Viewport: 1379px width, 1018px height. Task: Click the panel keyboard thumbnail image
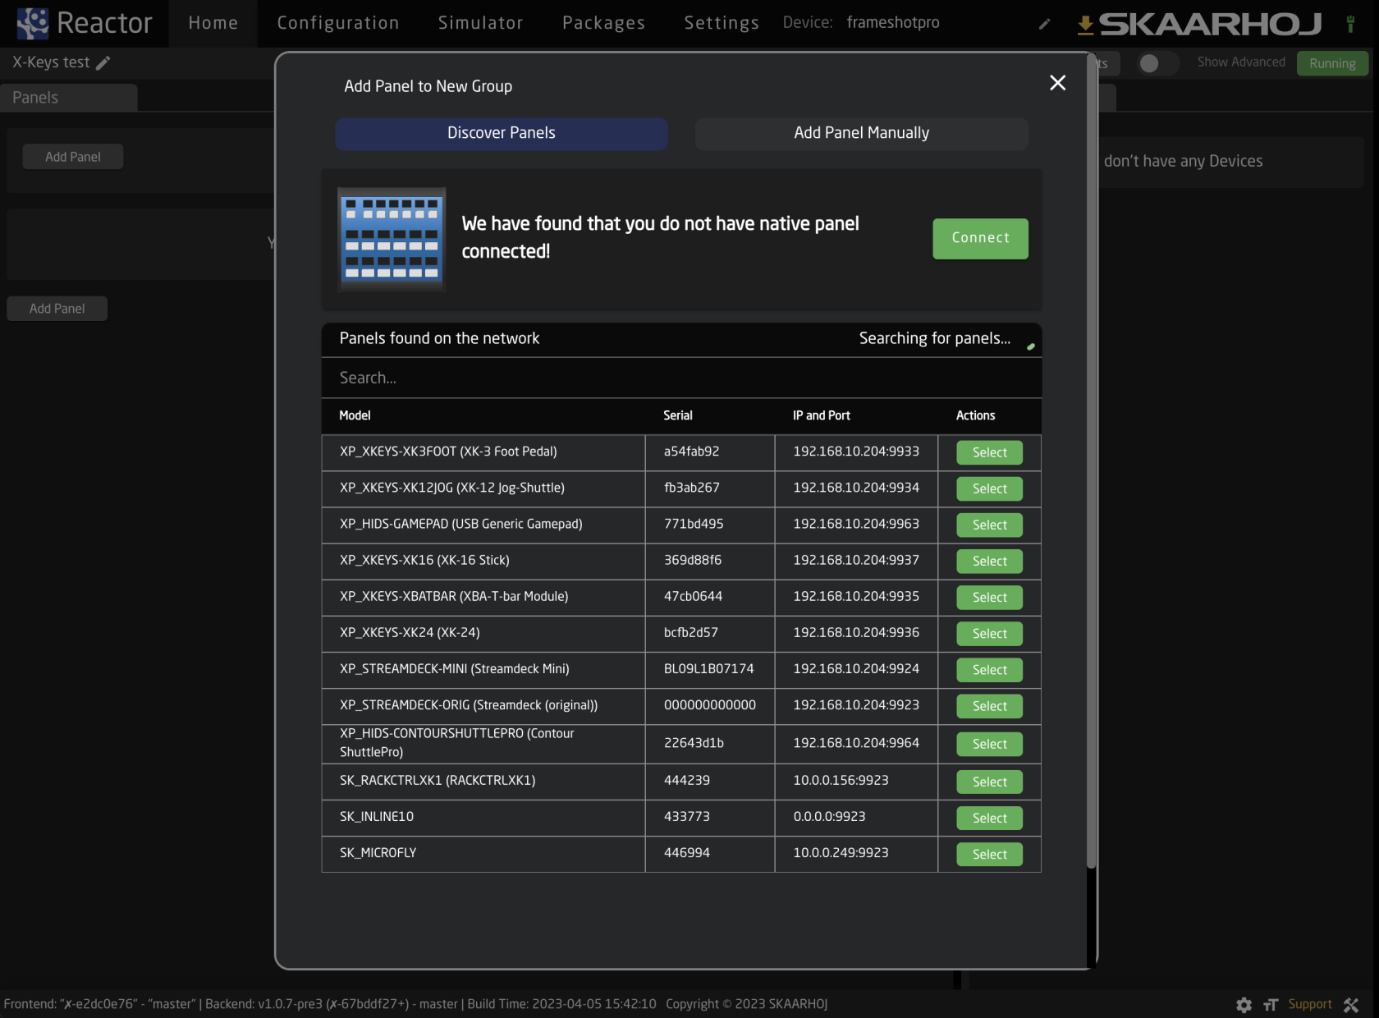[x=392, y=239]
